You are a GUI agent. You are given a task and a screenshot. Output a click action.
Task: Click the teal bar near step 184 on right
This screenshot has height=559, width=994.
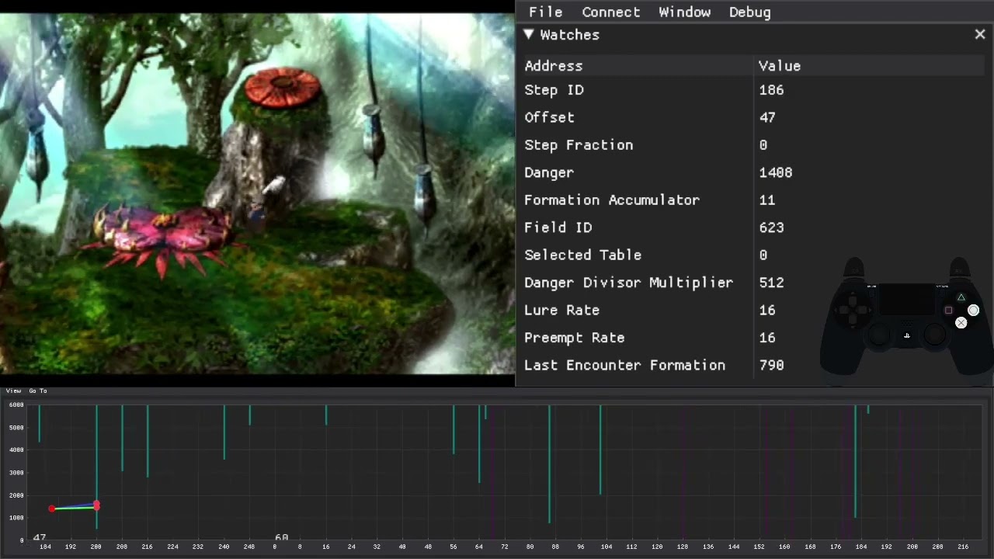(x=855, y=461)
